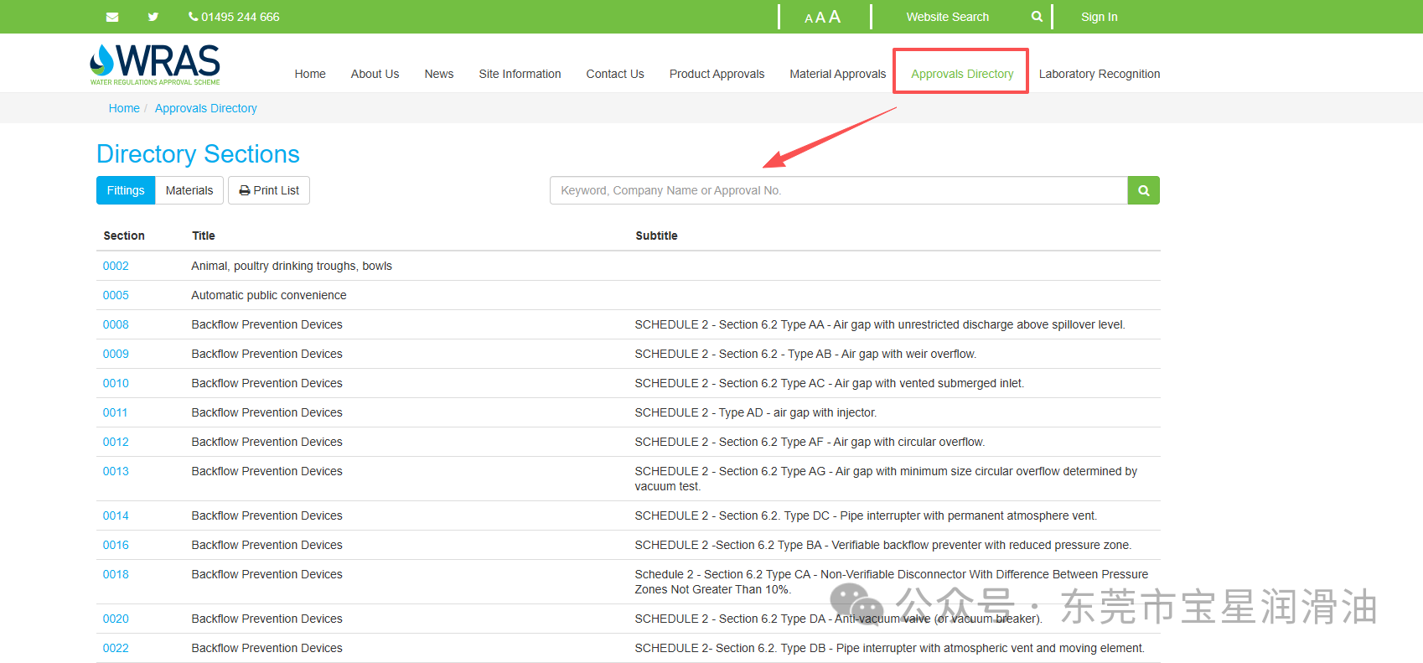
Task: Open the Twitter bird icon link
Action: point(153,17)
